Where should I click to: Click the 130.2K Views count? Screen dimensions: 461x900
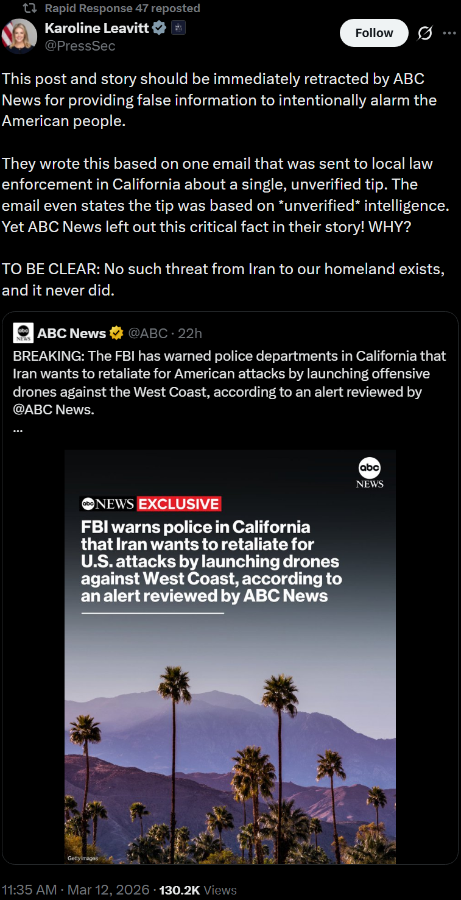(197, 890)
